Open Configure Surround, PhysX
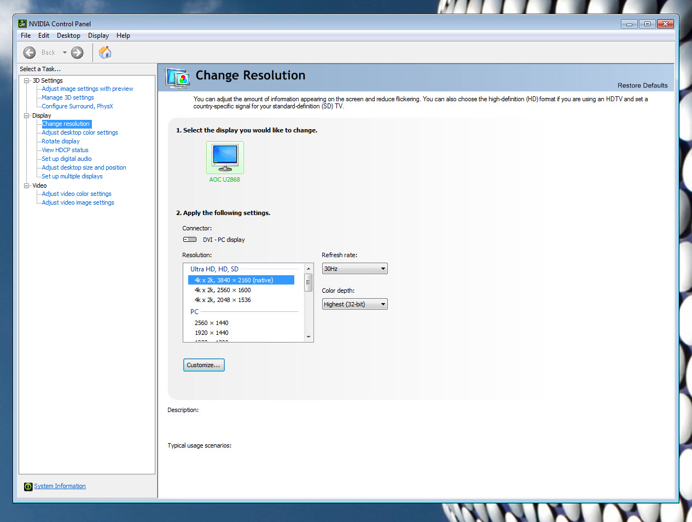692x522 pixels. [77, 106]
